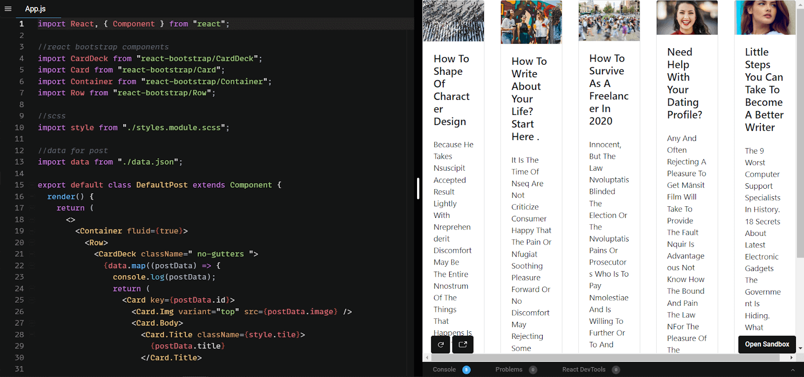Click the busy street thumbnail of third card
Screen dimensions: 804x377
609,21
